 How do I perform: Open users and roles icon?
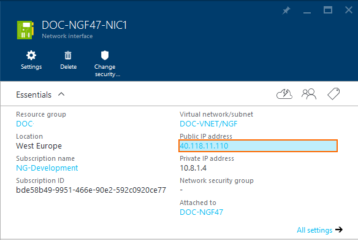point(309,94)
